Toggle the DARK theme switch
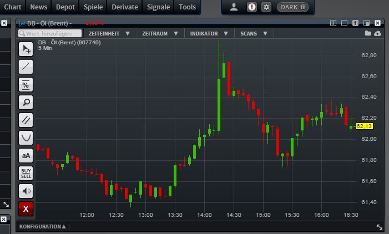This screenshot has height=234, width=389. tap(293, 7)
